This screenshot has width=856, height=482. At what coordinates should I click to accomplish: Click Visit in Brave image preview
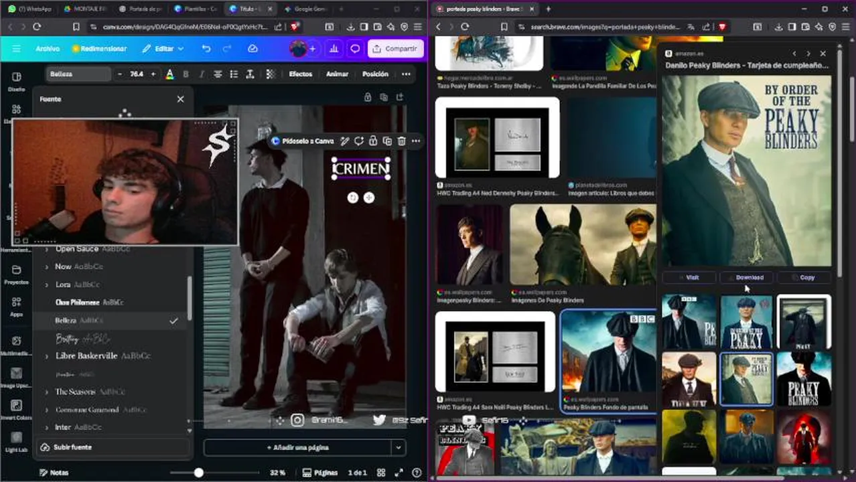tap(689, 277)
